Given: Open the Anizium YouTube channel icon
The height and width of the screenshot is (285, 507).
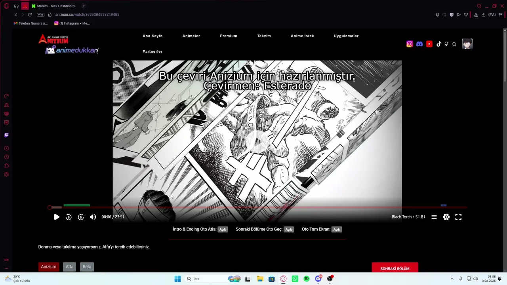Looking at the screenshot, I should pyautogui.click(x=429, y=44).
